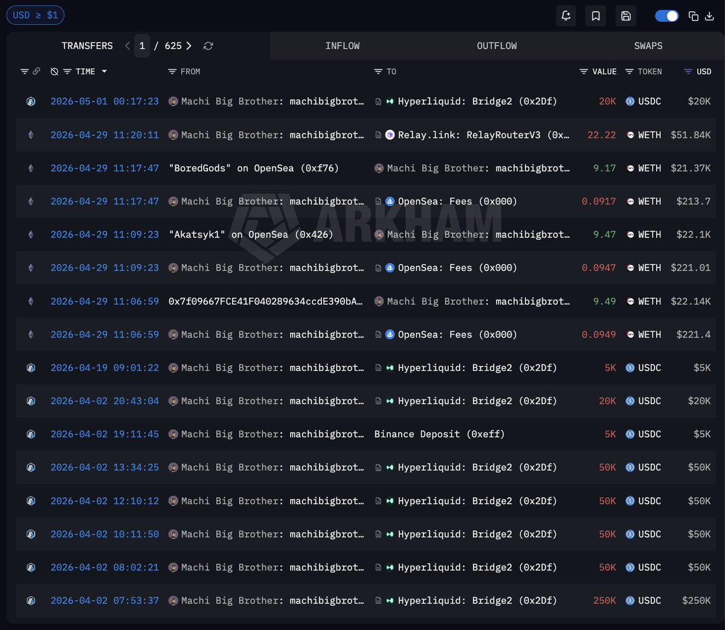Click "BoredGods" on OpenSea sender
This screenshot has width=725, height=630.
tap(254, 168)
